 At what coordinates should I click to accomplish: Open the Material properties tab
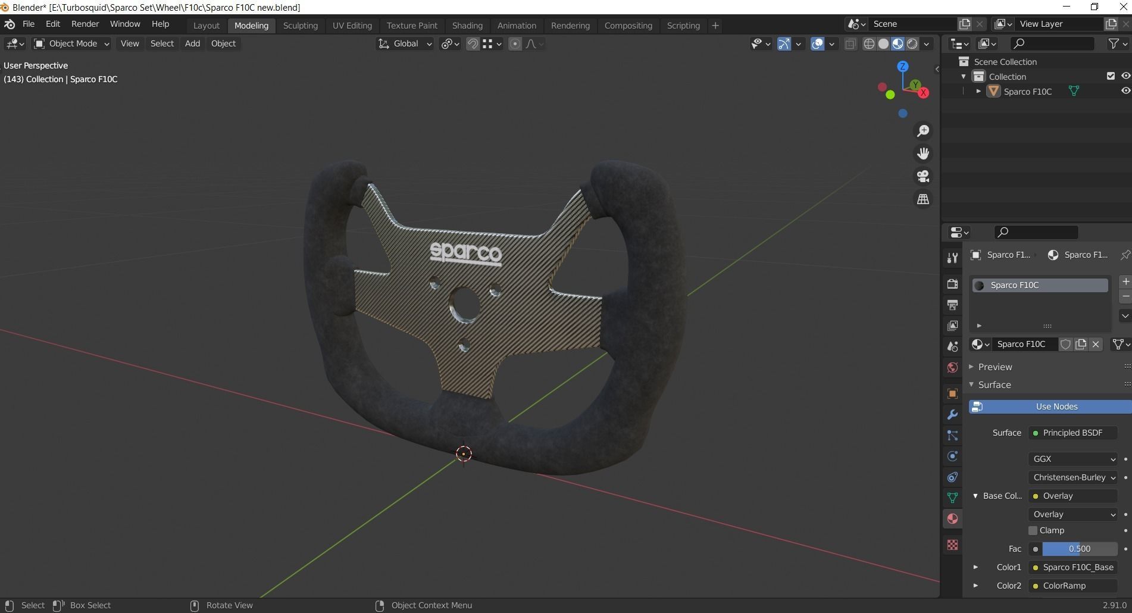(x=952, y=519)
